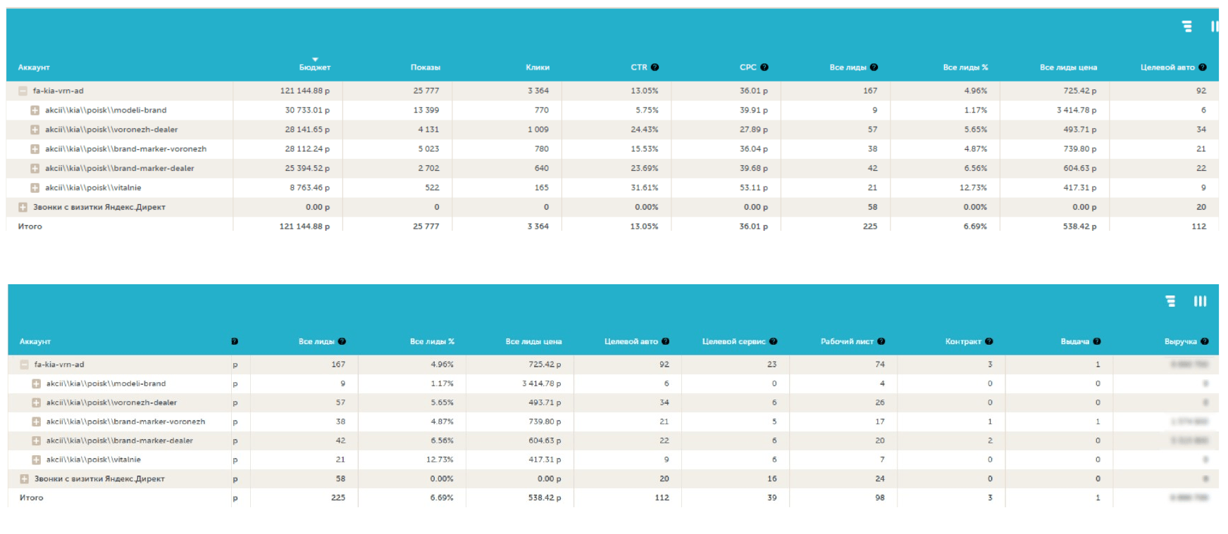Open the columns settings icon in the lower table

point(1200,301)
